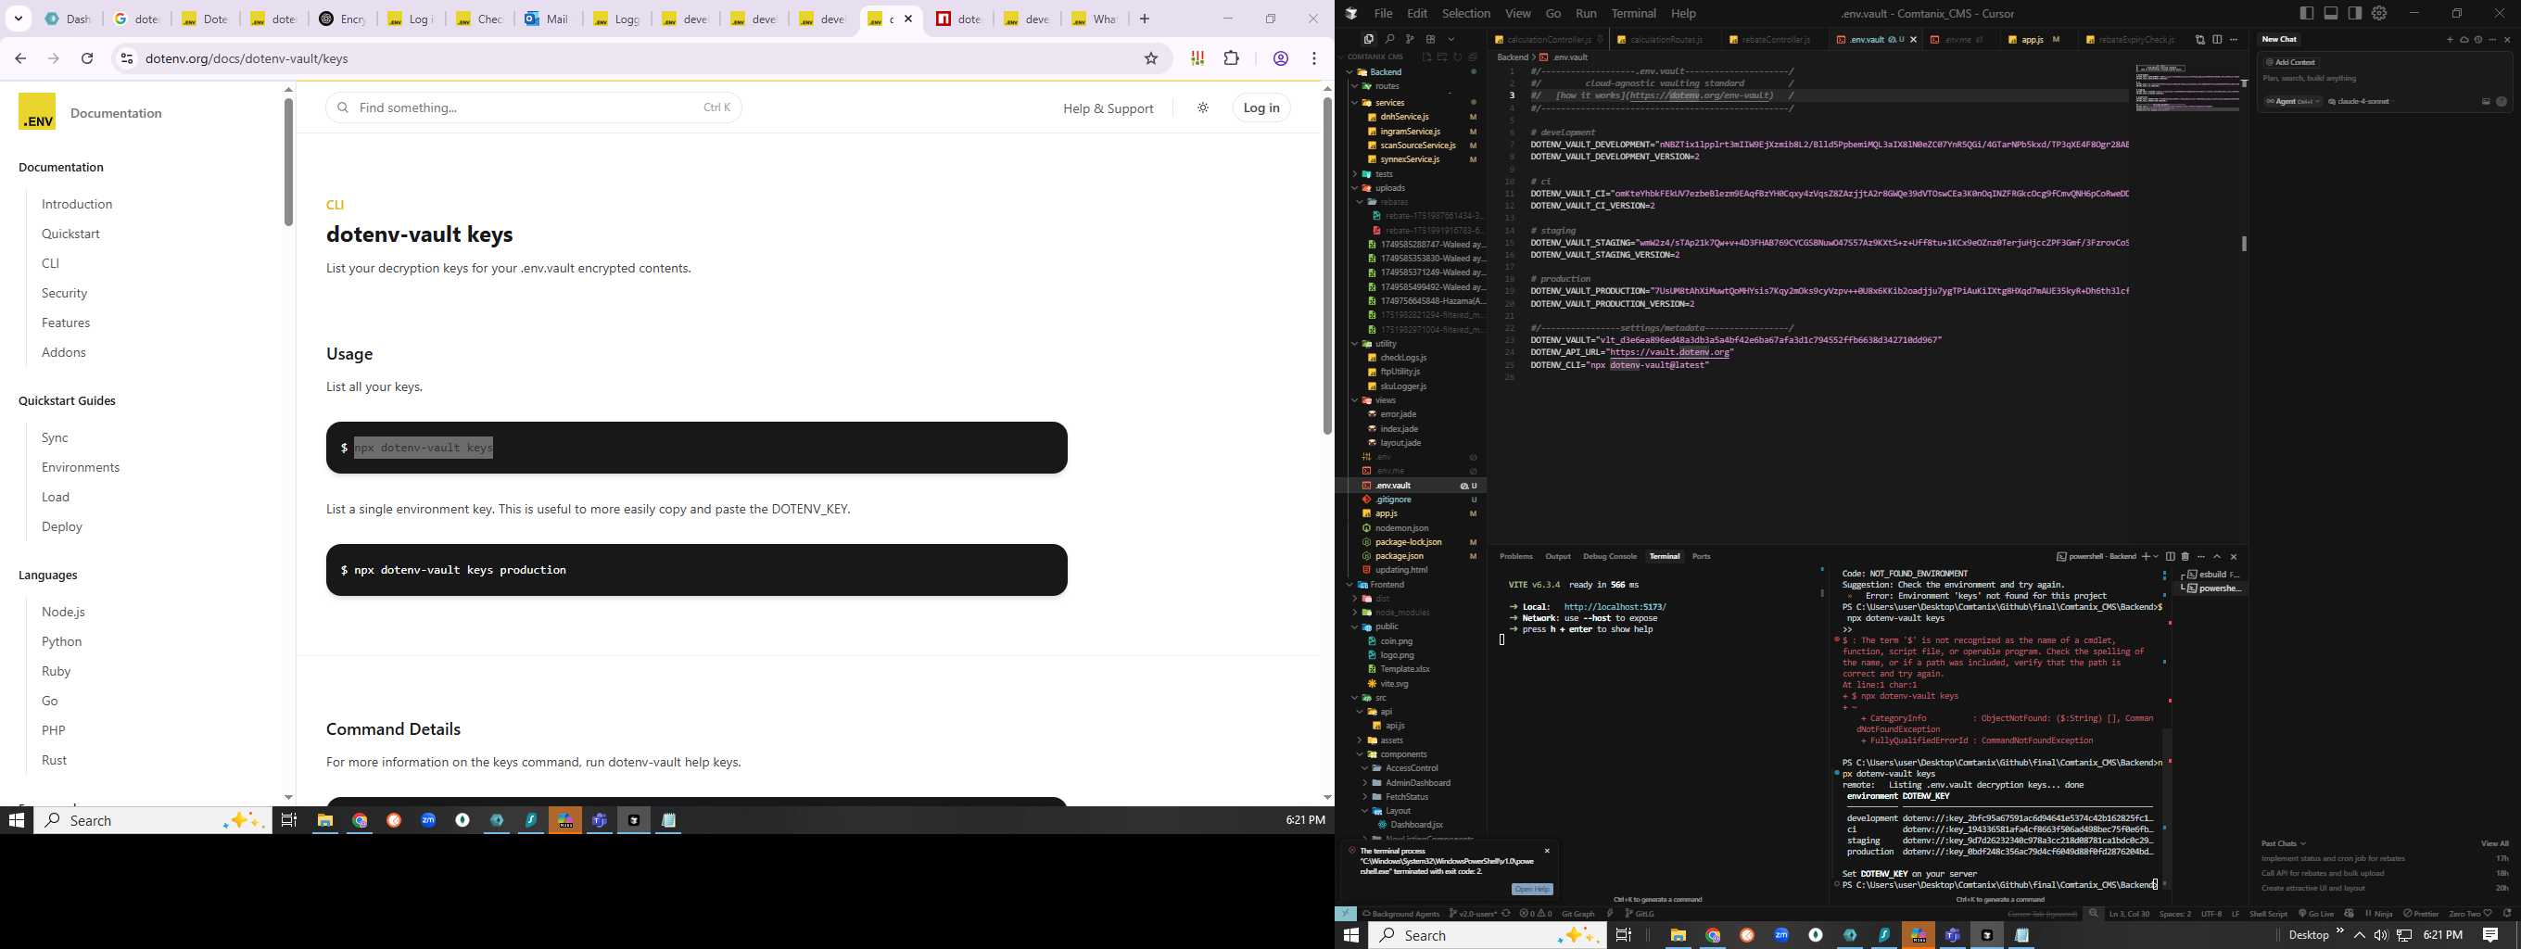Image resolution: width=2521 pixels, height=949 pixels.
Task: Click Prettier status bar item
Action: tap(2421, 914)
